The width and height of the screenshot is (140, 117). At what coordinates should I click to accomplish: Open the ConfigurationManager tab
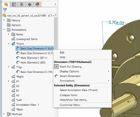point(22,4)
